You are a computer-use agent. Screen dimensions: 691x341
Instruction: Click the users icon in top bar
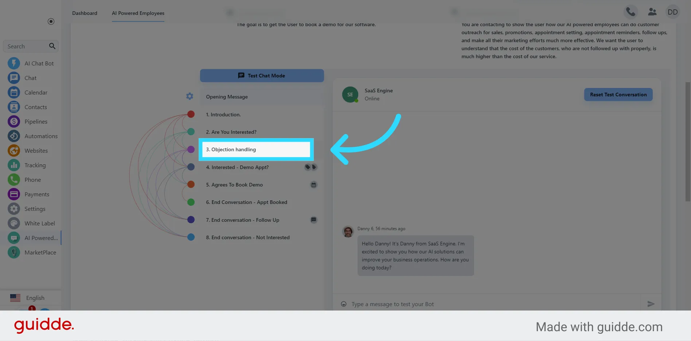[x=652, y=12]
